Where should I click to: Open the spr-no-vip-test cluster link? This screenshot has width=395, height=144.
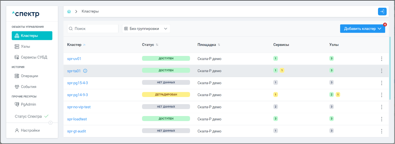(x=79, y=107)
